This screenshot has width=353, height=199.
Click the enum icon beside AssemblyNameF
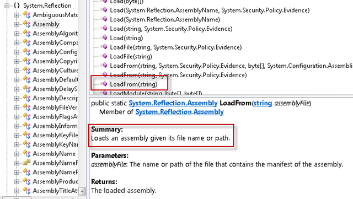[x=26, y=163]
